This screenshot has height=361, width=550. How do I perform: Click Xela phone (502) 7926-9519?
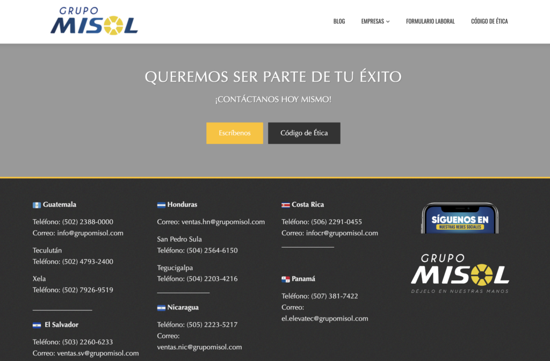[88, 290]
